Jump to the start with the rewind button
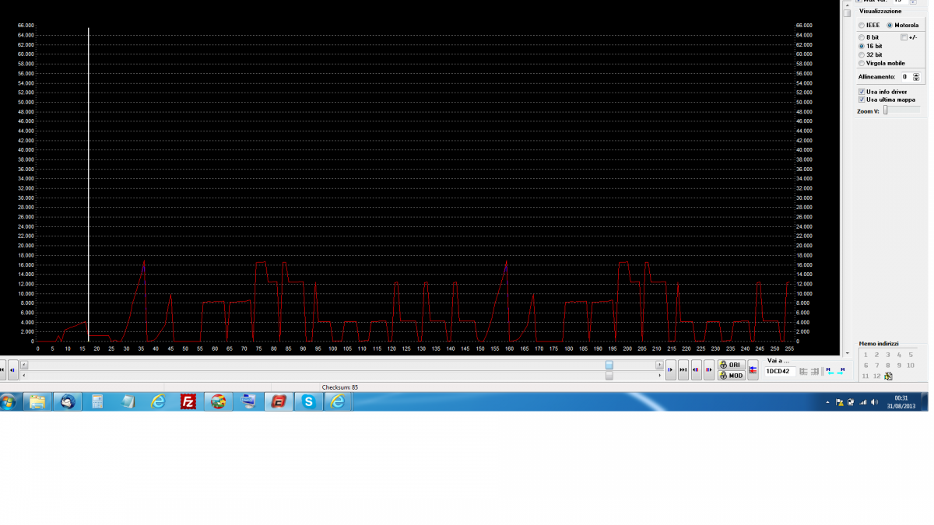This screenshot has width=934, height=525. (x=2, y=370)
